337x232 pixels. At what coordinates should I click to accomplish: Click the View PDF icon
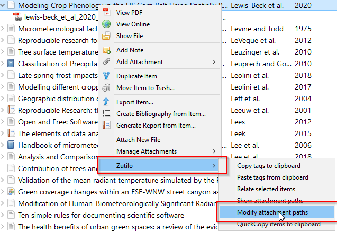click(106, 12)
